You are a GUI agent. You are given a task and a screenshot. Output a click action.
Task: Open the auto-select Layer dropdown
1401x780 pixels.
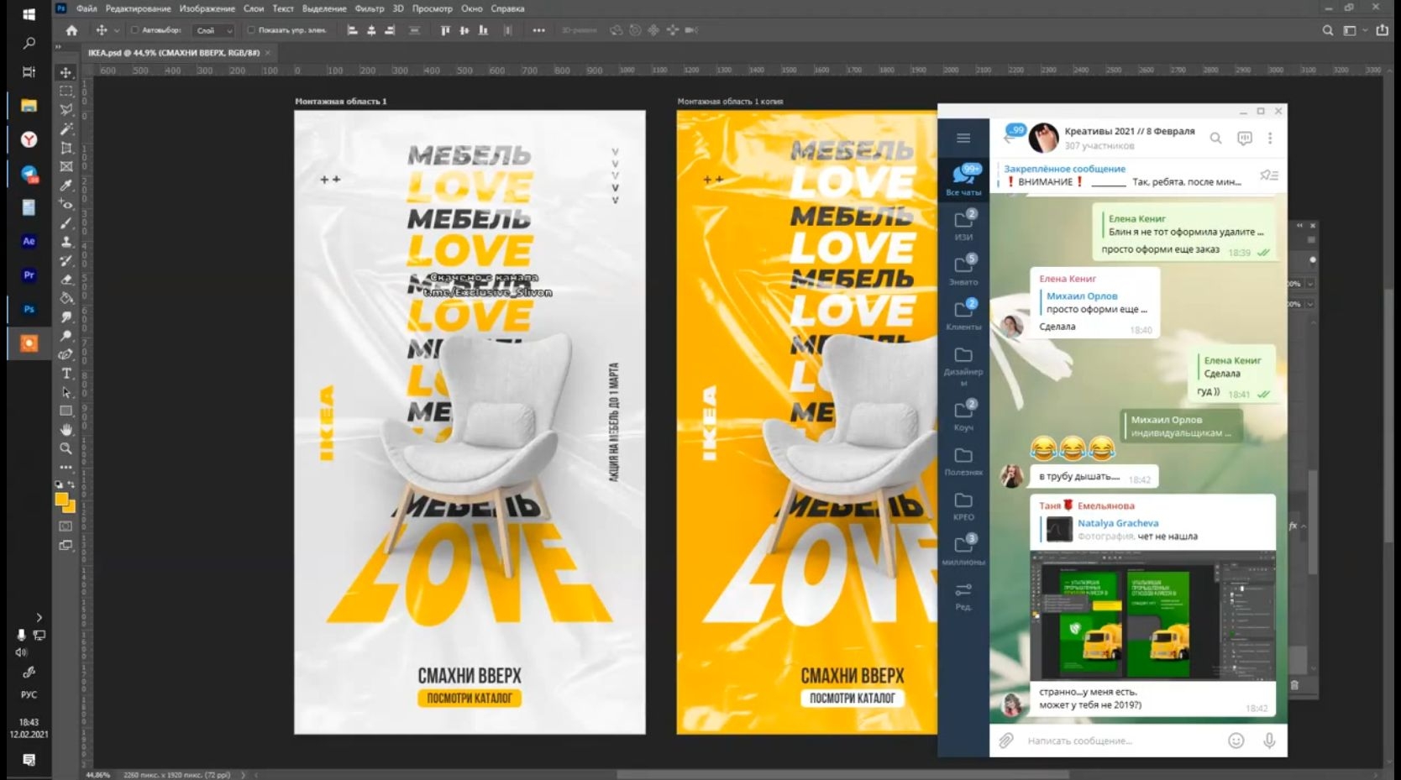click(x=213, y=30)
